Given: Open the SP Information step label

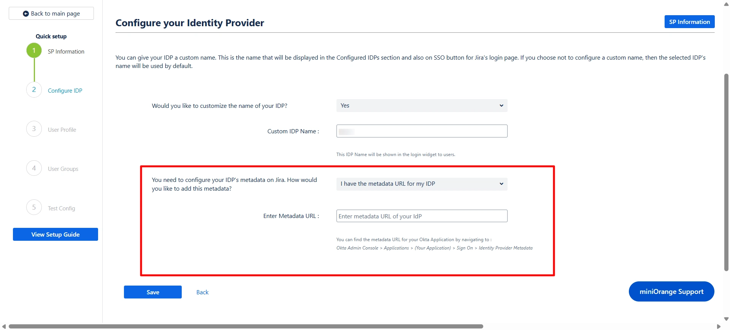Looking at the screenshot, I should 66,52.
